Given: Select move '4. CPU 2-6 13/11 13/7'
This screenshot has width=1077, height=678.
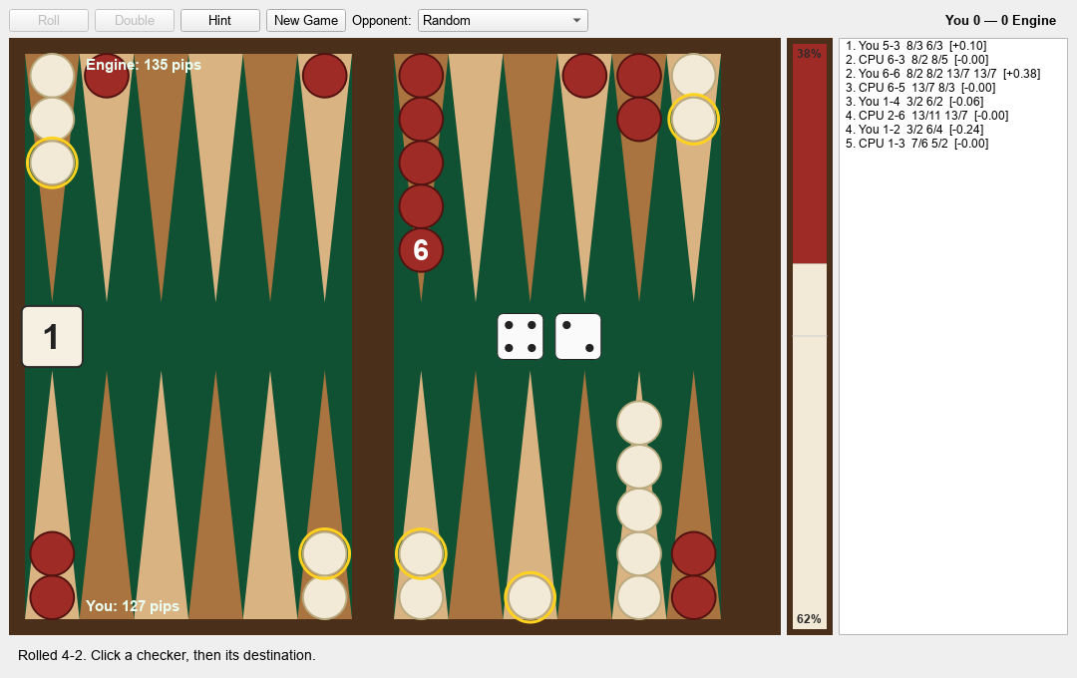Looking at the screenshot, I should (926, 116).
